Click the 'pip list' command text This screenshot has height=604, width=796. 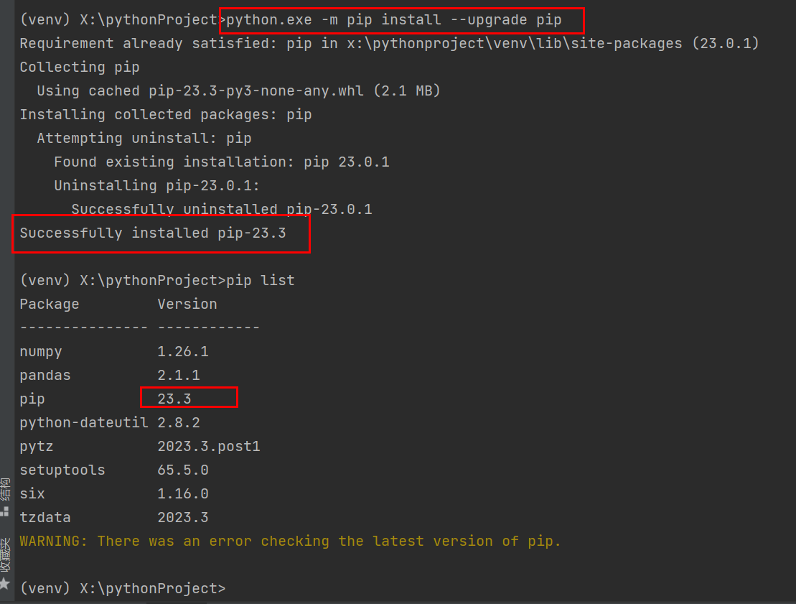click(260, 280)
